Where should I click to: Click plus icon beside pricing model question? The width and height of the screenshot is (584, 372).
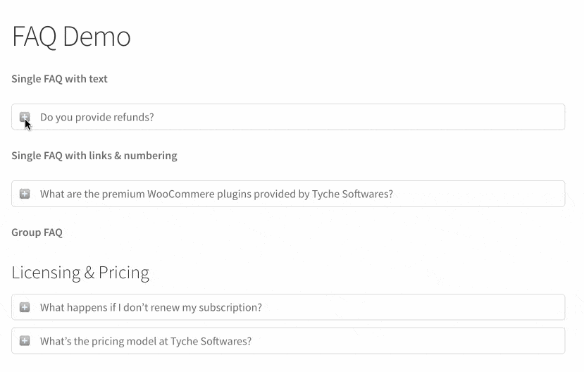point(25,341)
